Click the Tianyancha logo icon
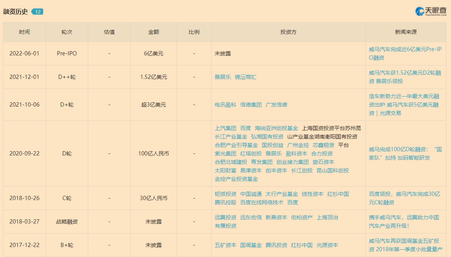This screenshot has height=257, width=451. click(420, 12)
